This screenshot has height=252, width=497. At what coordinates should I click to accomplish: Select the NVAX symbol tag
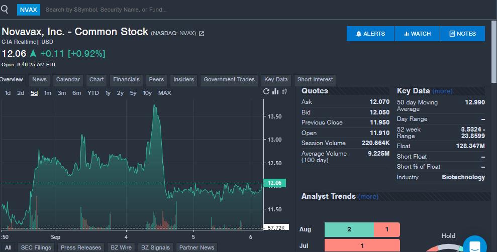click(29, 10)
